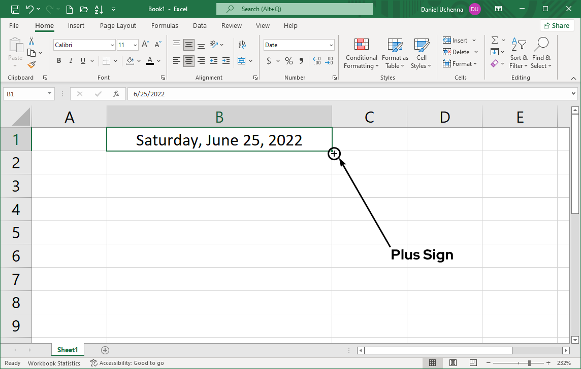Click the Wrap Text icon
Image resolution: width=581 pixels, height=369 pixels.
[x=242, y=45]
